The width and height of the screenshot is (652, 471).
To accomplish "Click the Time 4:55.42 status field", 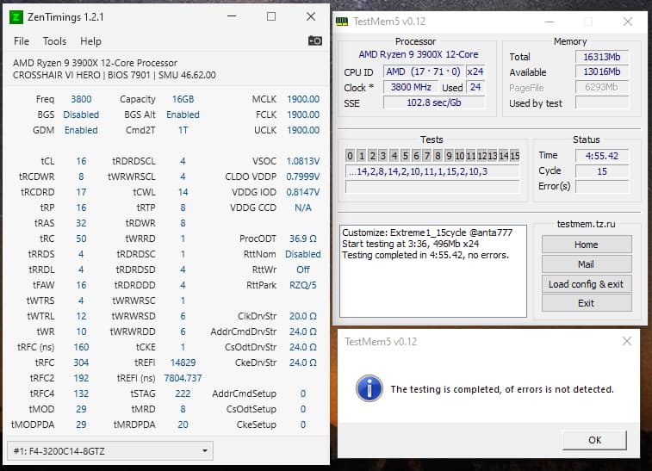I will 602,156.
